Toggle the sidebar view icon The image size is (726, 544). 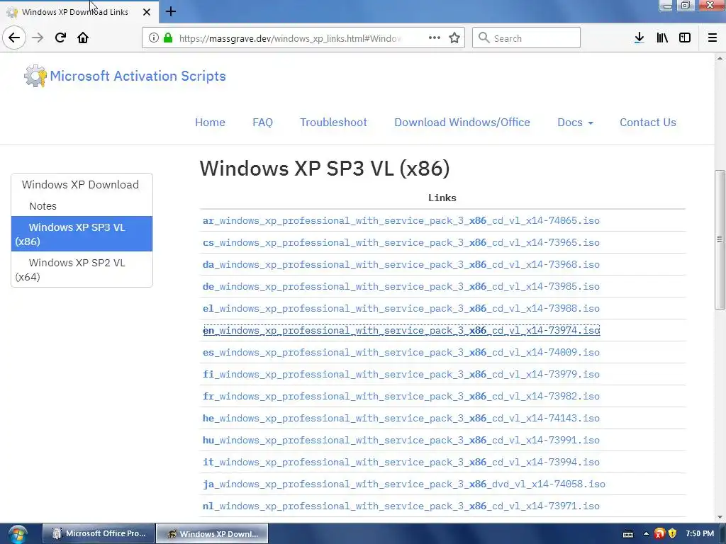685,38
